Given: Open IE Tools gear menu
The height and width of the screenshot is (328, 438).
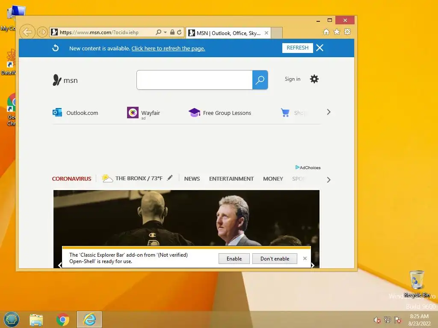Looking at the screenshot, I should pos(347,32).
